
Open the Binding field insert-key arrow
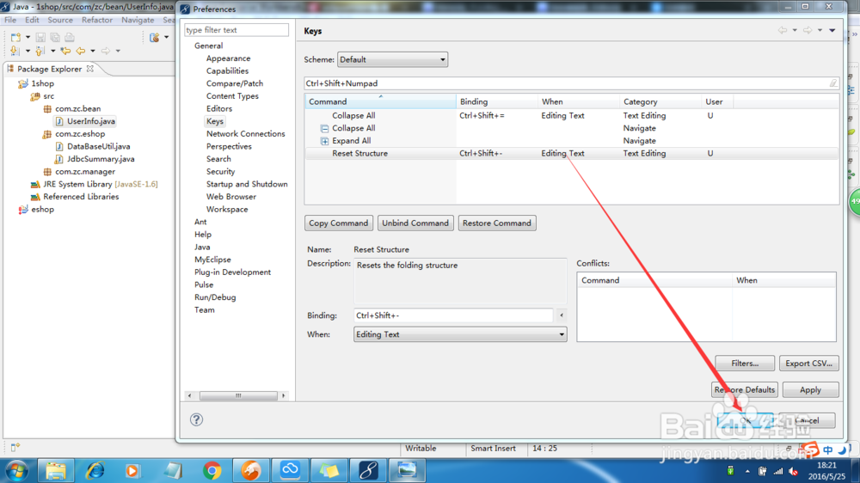561,315
